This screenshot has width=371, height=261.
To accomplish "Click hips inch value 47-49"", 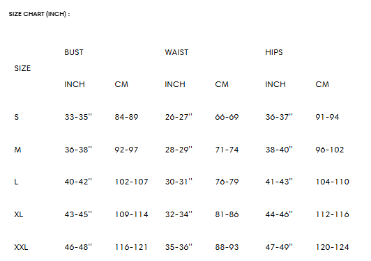I will [x=279, y=247].
